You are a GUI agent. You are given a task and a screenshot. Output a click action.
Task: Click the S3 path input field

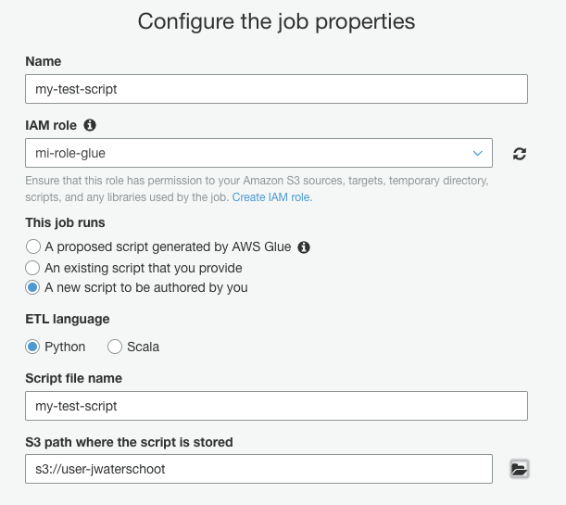tap(258, 469)
